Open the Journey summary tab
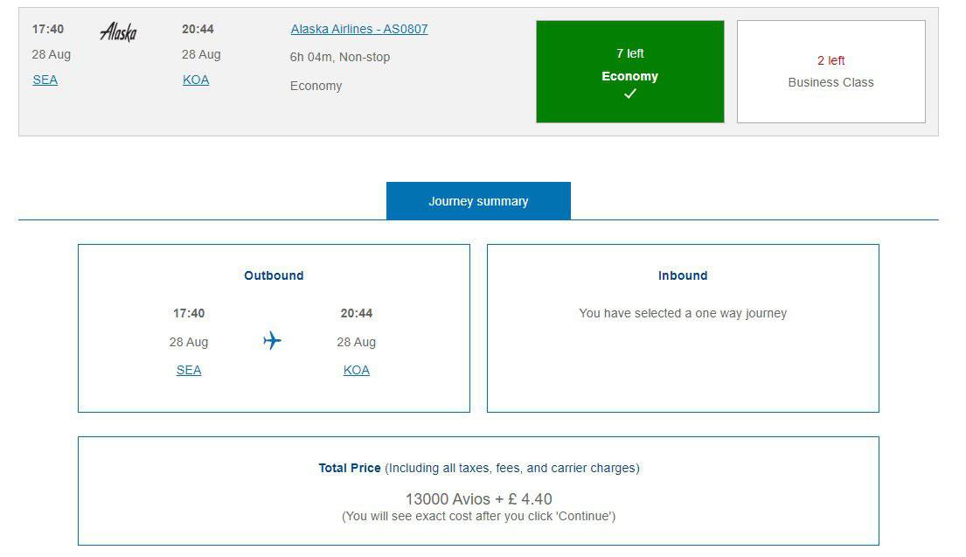The image size is (966, 557). [478, 201]
